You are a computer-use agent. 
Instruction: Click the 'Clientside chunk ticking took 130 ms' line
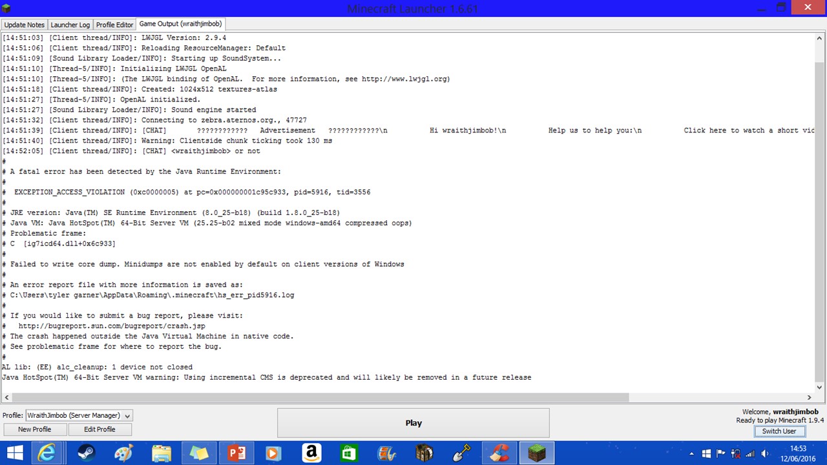click(x=167, y=141)
